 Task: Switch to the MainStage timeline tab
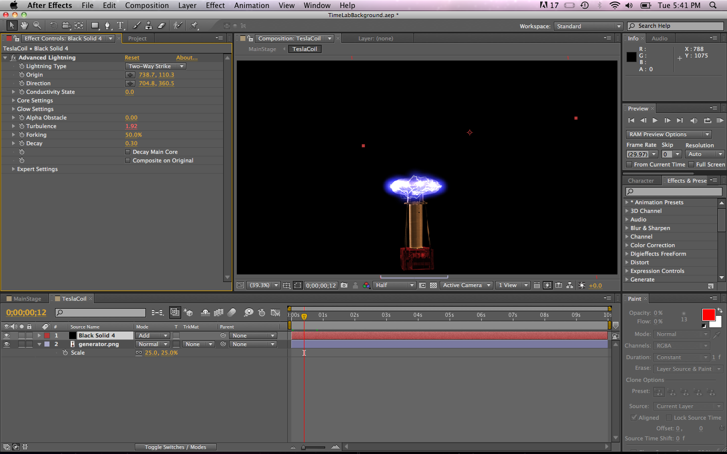[x=27, y=299]
